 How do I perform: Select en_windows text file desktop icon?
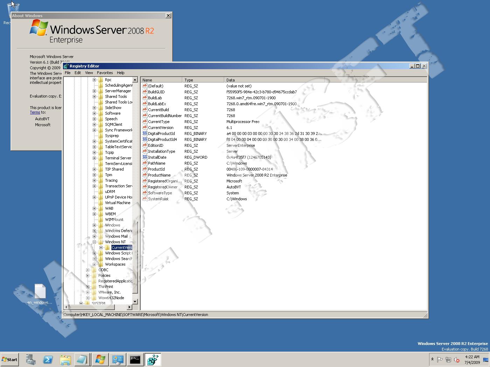tap(40, 294)
